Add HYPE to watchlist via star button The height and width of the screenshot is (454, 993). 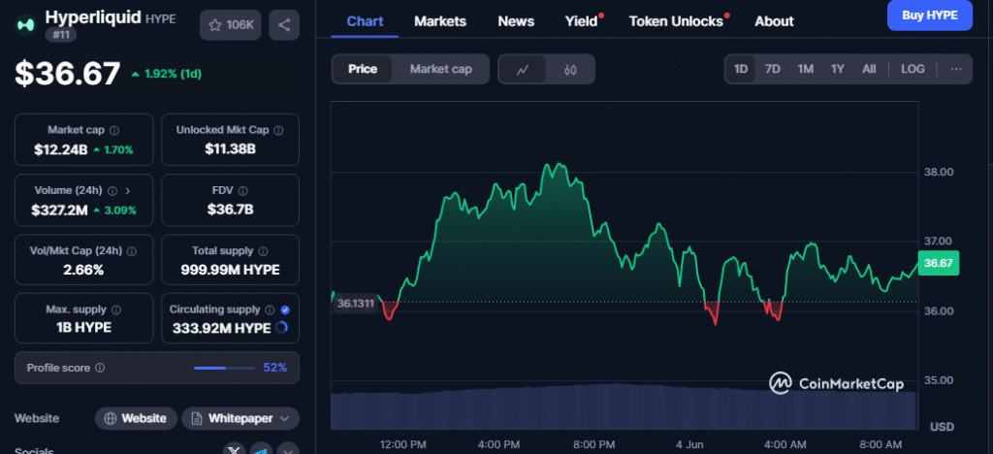[231, 25]
